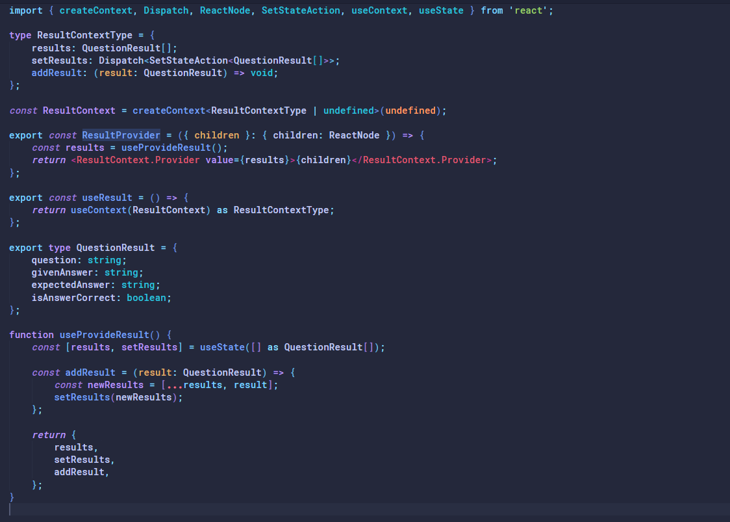Click the '{children}' JSX expression
Viewport: 730px width, 522px height.
click(x=323, y=160)
